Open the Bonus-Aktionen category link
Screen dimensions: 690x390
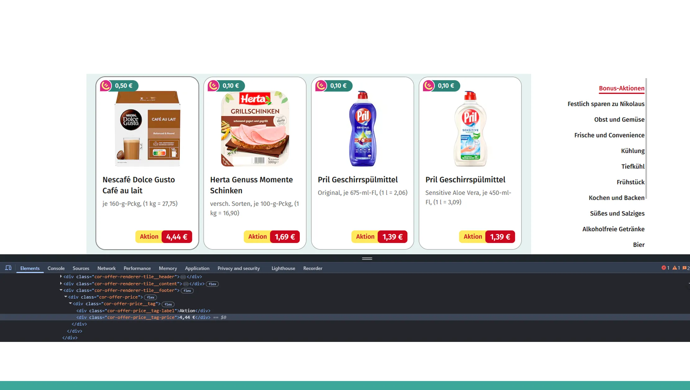tap(621, 88)
